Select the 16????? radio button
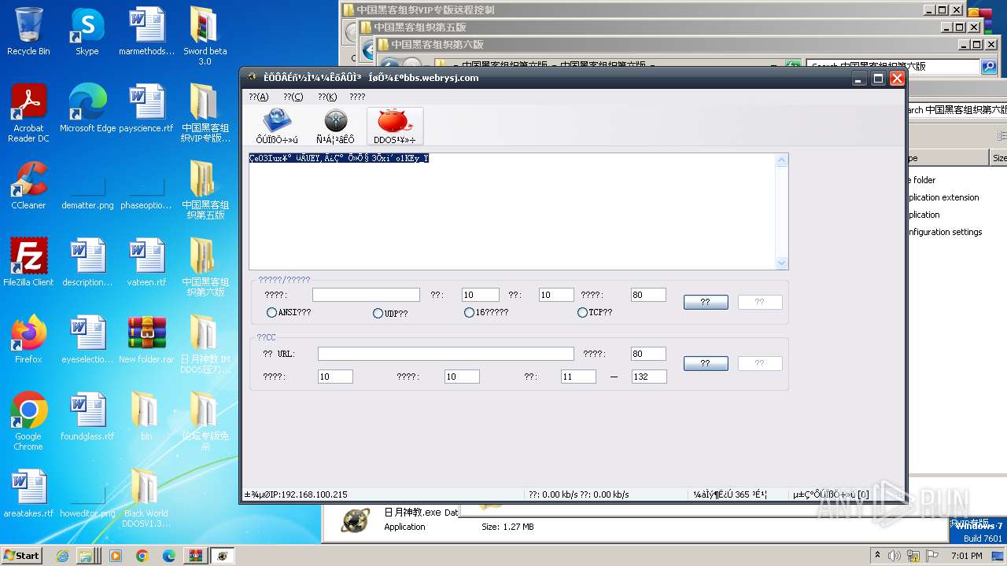This screenshot has width=1007, height=566. pos(486,312)
